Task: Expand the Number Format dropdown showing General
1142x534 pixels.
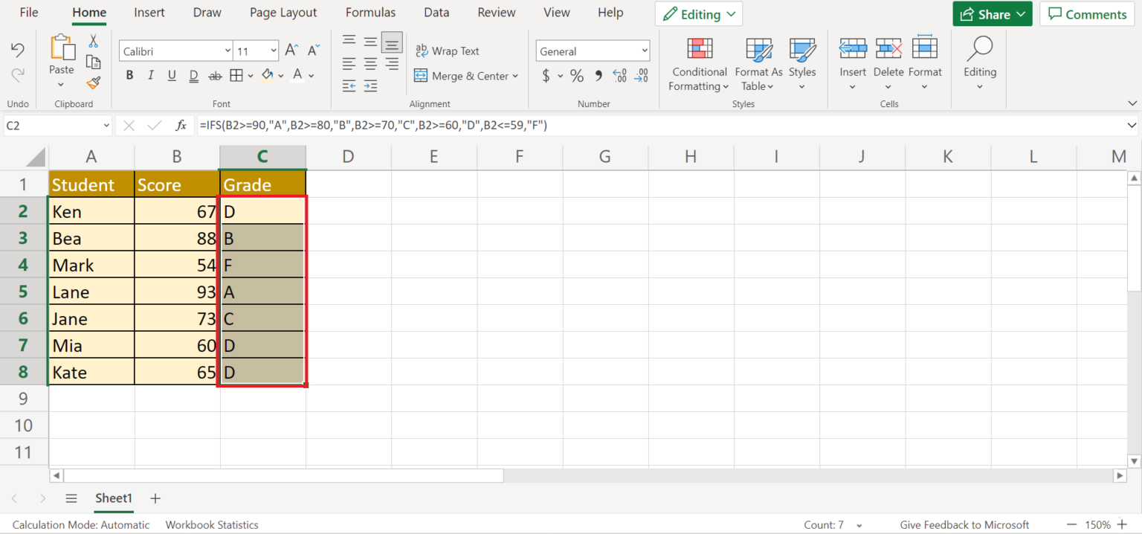Action: tap(644, 51)
